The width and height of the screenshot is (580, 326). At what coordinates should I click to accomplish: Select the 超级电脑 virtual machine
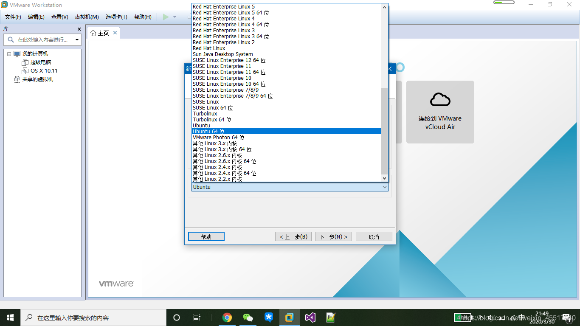pyautogui.click(x=40, y=62)
